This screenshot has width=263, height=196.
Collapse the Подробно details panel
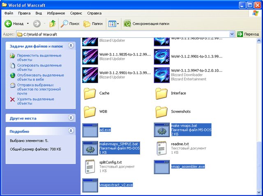[71, 131]
